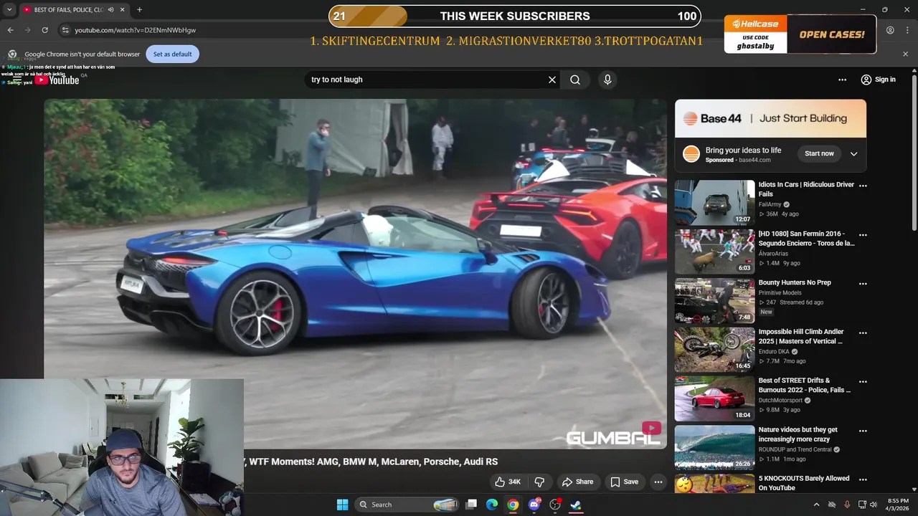Open Task View on taskbar
The height and width of the screenshot is (516, 918).
[x=471, y=505]
